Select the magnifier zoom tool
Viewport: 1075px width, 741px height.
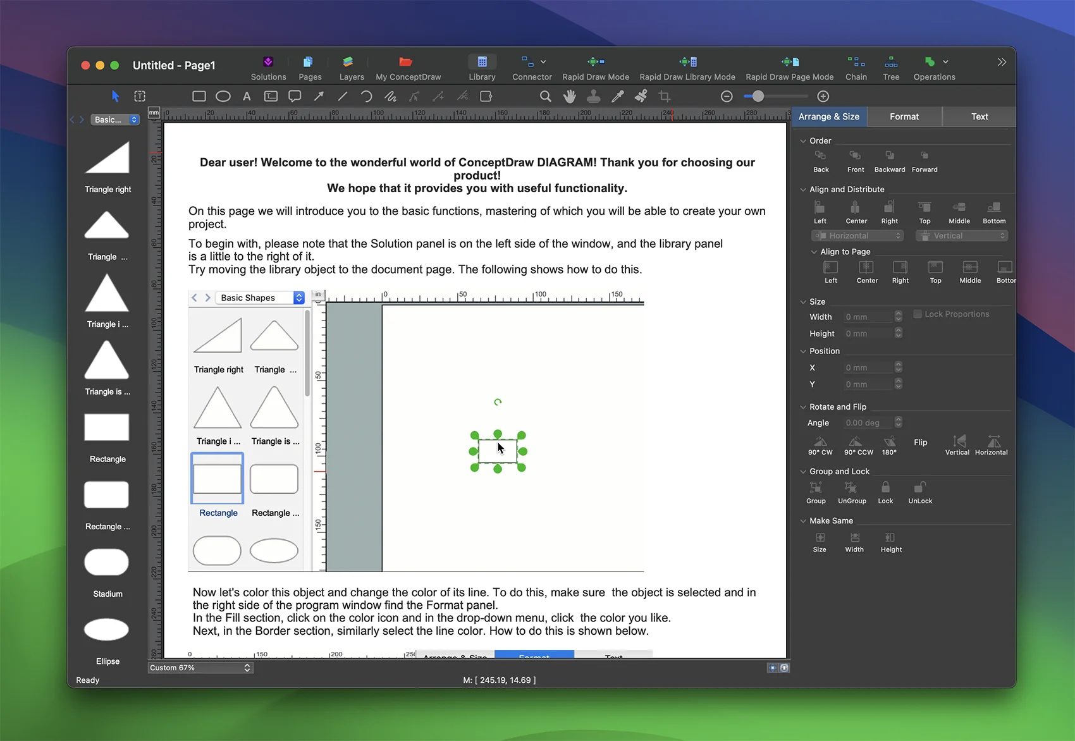pos(545,96)
